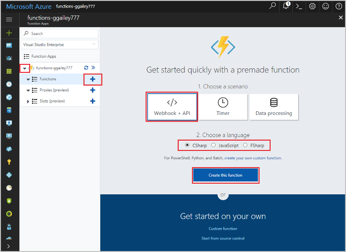
Task: Refresh the functions-ggailey777 app
Action: [x=86, y=67]
